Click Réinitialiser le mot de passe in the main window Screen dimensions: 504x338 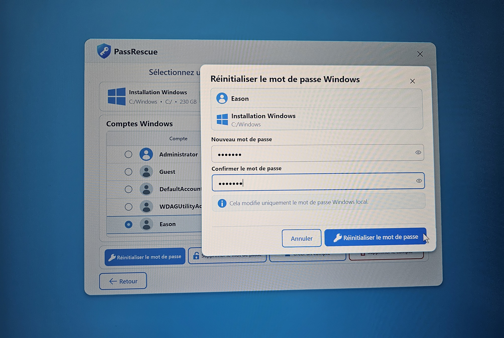(x=145, y=257)
